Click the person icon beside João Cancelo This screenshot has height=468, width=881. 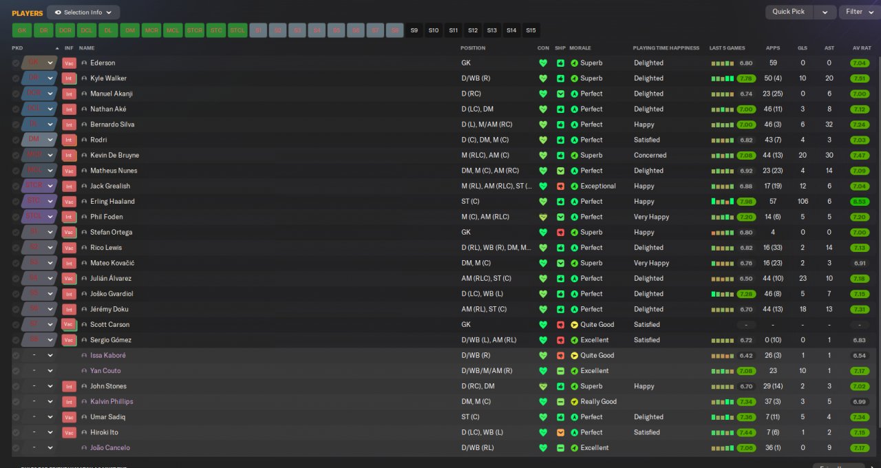(x=84, y=448)
